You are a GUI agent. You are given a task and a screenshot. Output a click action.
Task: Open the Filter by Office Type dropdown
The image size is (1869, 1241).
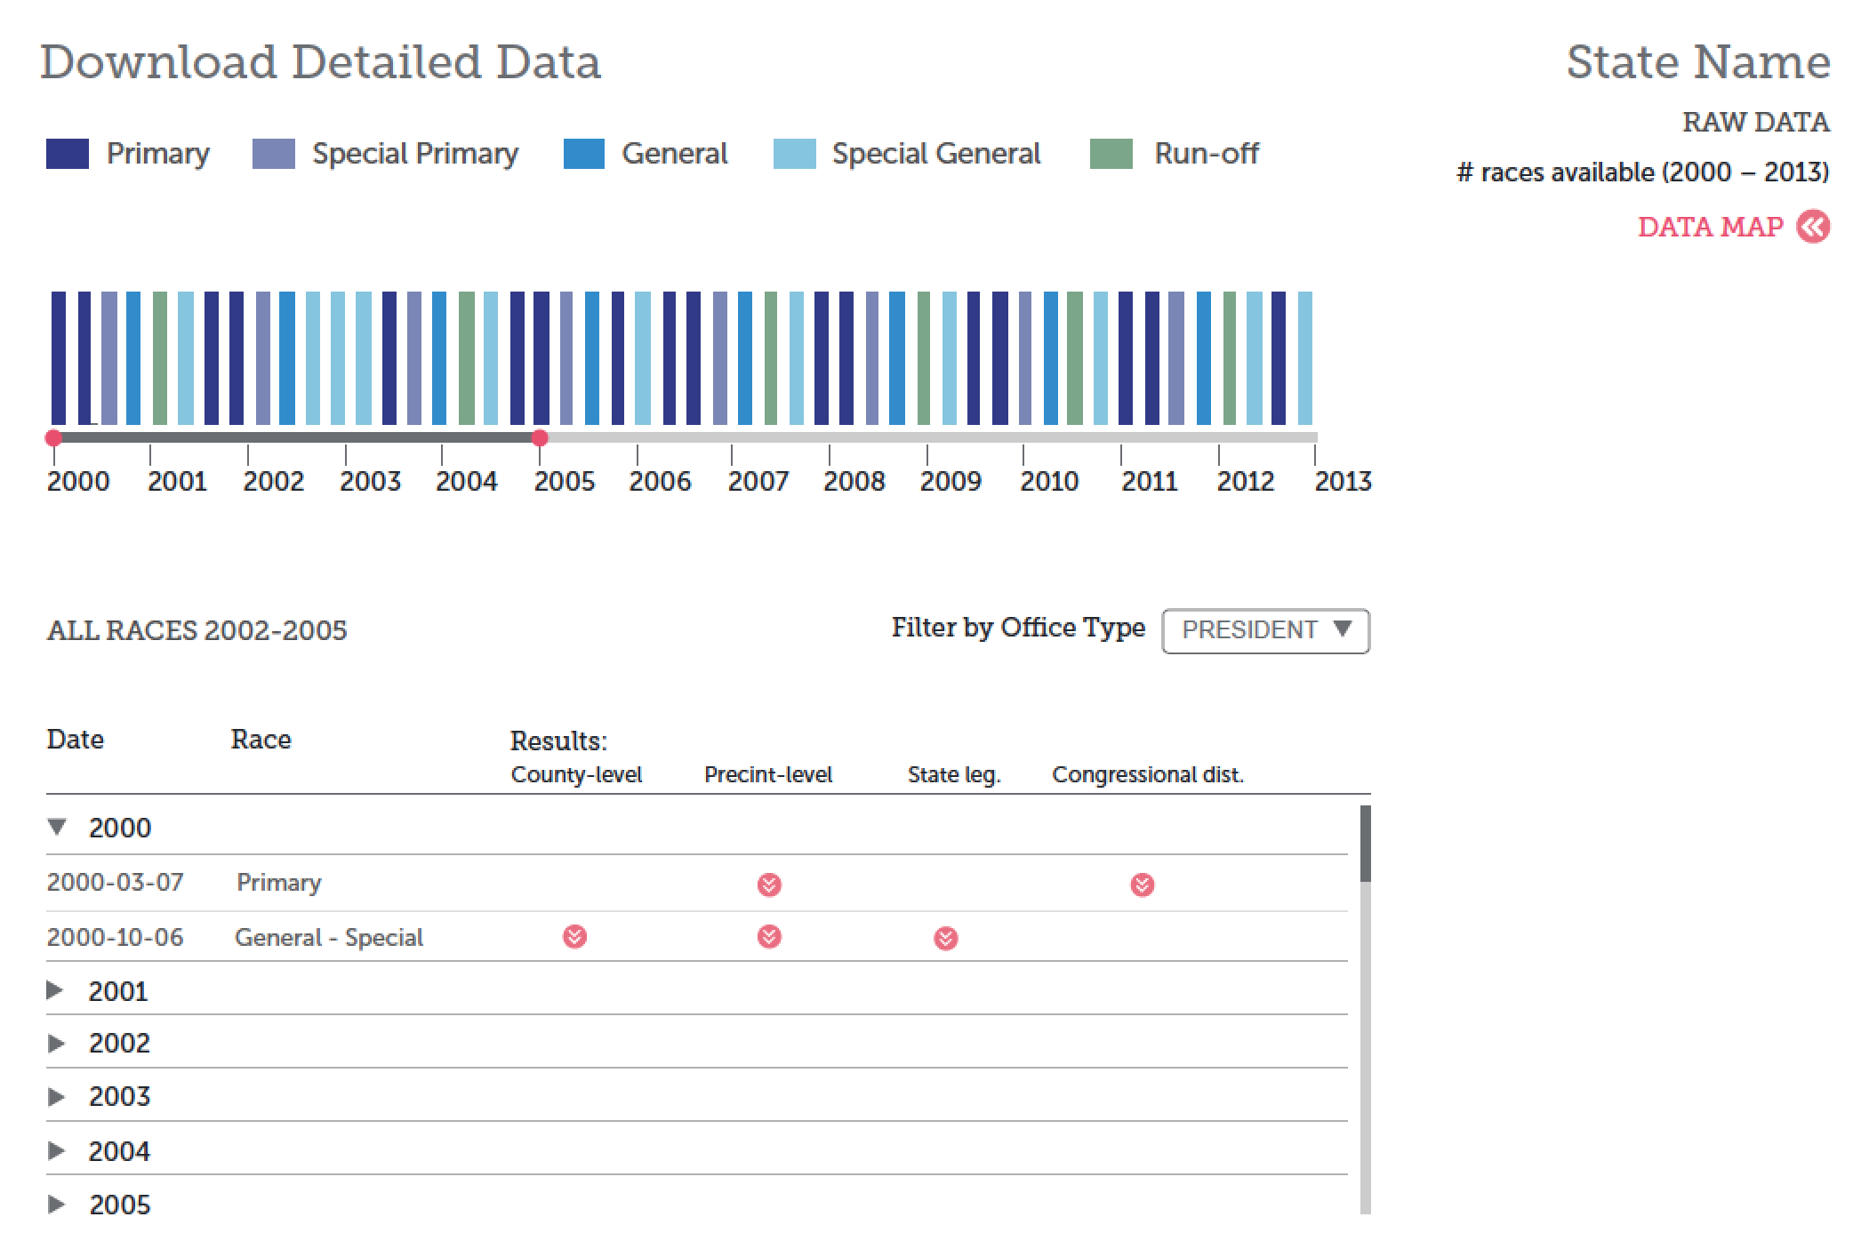tap(1265, 631)
